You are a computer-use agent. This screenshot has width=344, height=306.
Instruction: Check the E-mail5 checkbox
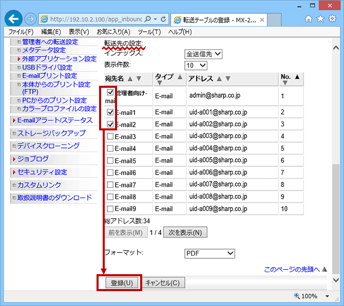pos(110,161)
